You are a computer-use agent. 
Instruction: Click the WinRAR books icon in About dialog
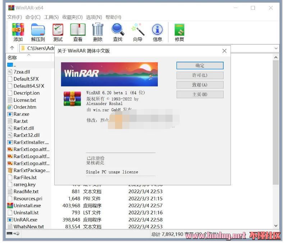click(72, 99)
